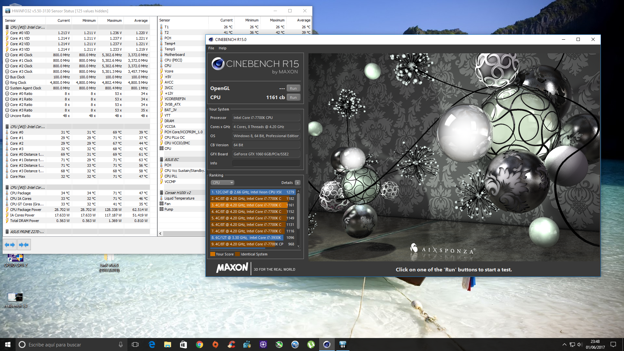Select your score ranking row showing 1161
This screenshot has height=351, width=624.
click(x=253, y=205)
